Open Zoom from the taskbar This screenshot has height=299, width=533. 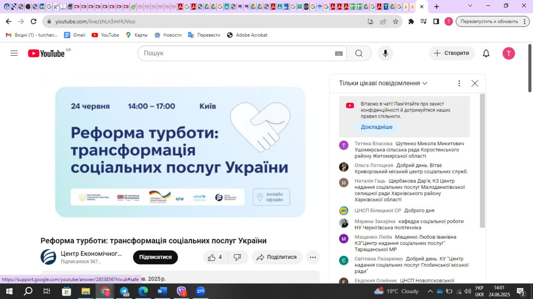(x=201, y=291)
